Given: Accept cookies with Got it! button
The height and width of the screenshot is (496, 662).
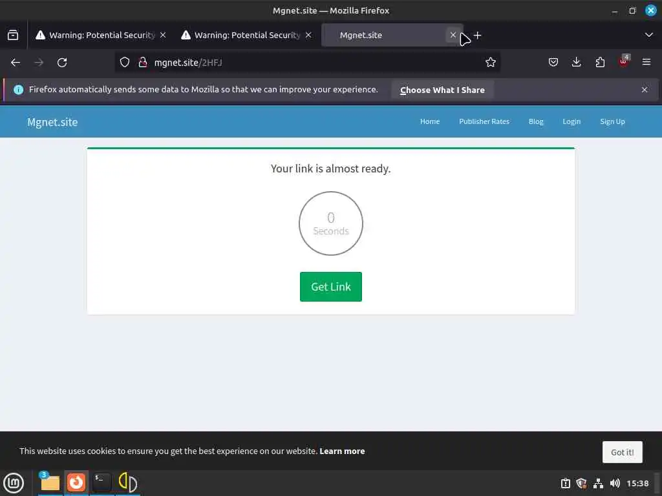Looking at the screenshot, I should [623, 452].
